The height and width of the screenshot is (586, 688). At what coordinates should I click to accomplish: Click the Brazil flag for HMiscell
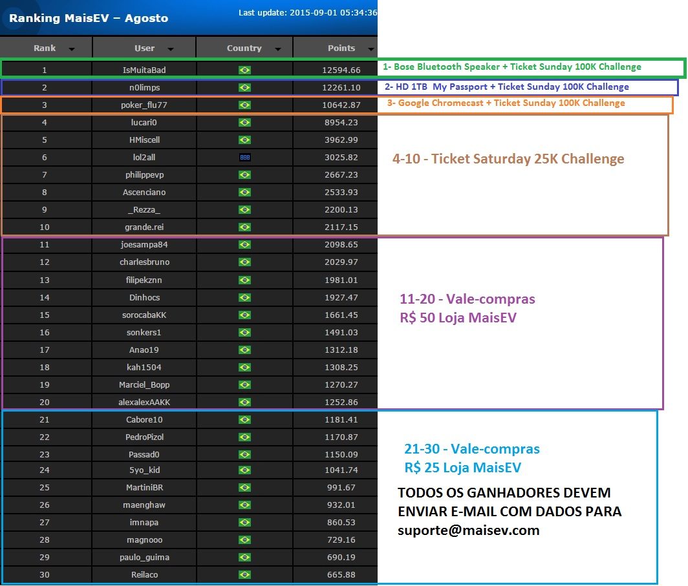(244, 140)
